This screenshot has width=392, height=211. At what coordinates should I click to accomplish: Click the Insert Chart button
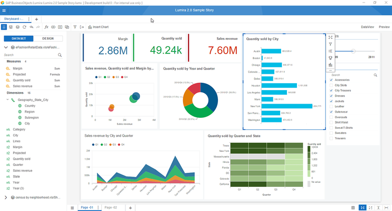[x=98, y=27]
